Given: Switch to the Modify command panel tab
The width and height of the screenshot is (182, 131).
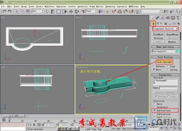Looking at the screenshot, I should (158, 18).
